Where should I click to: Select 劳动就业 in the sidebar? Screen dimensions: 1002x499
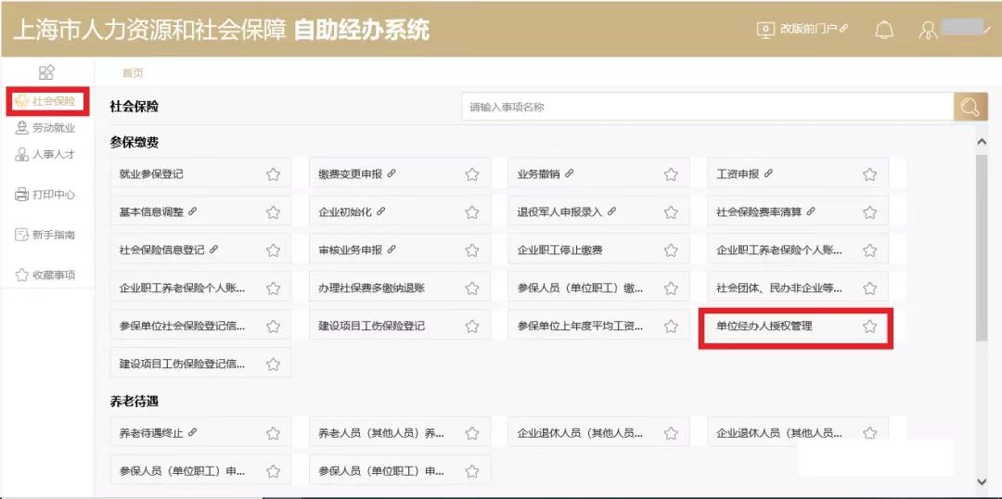click(45, 128)
